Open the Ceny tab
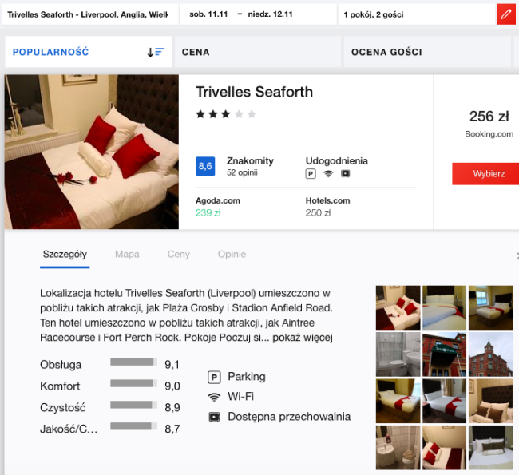Screen dimensions: 519x475 click(x=178, y=255)
